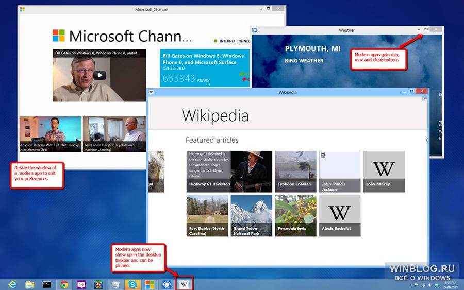This screenshot has height=290, width=464.
Task: Click the Weather window title bar icon
Action: coord(255,30)
